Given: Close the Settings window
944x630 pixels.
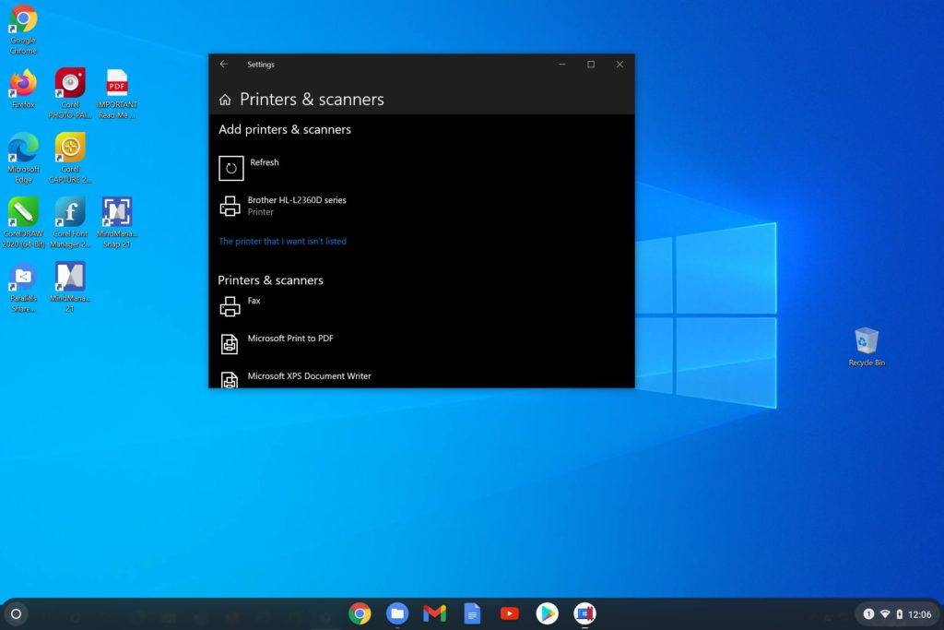Looking at the screenshot, I should (619, 65).
